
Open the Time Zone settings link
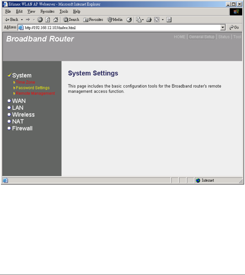coord(25,82)
